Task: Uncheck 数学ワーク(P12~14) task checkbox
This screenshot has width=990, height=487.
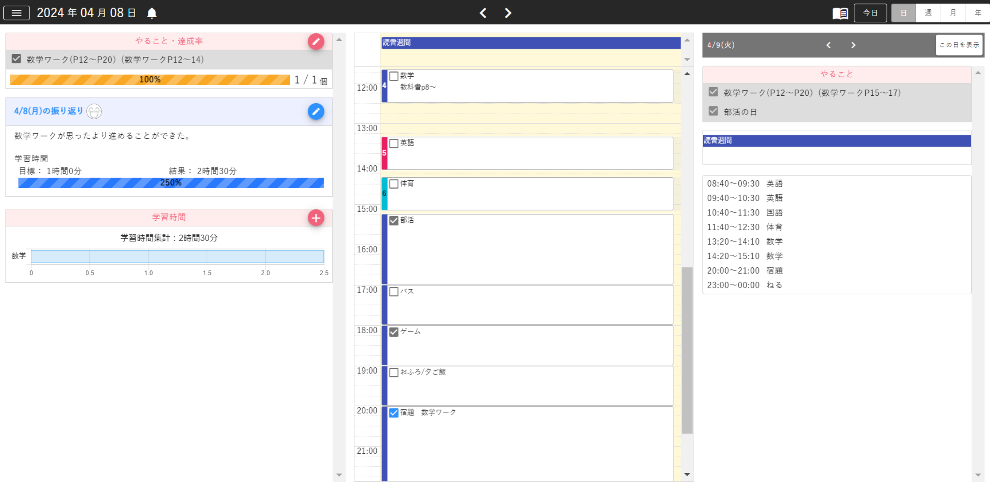Action: tap(16, 59)
